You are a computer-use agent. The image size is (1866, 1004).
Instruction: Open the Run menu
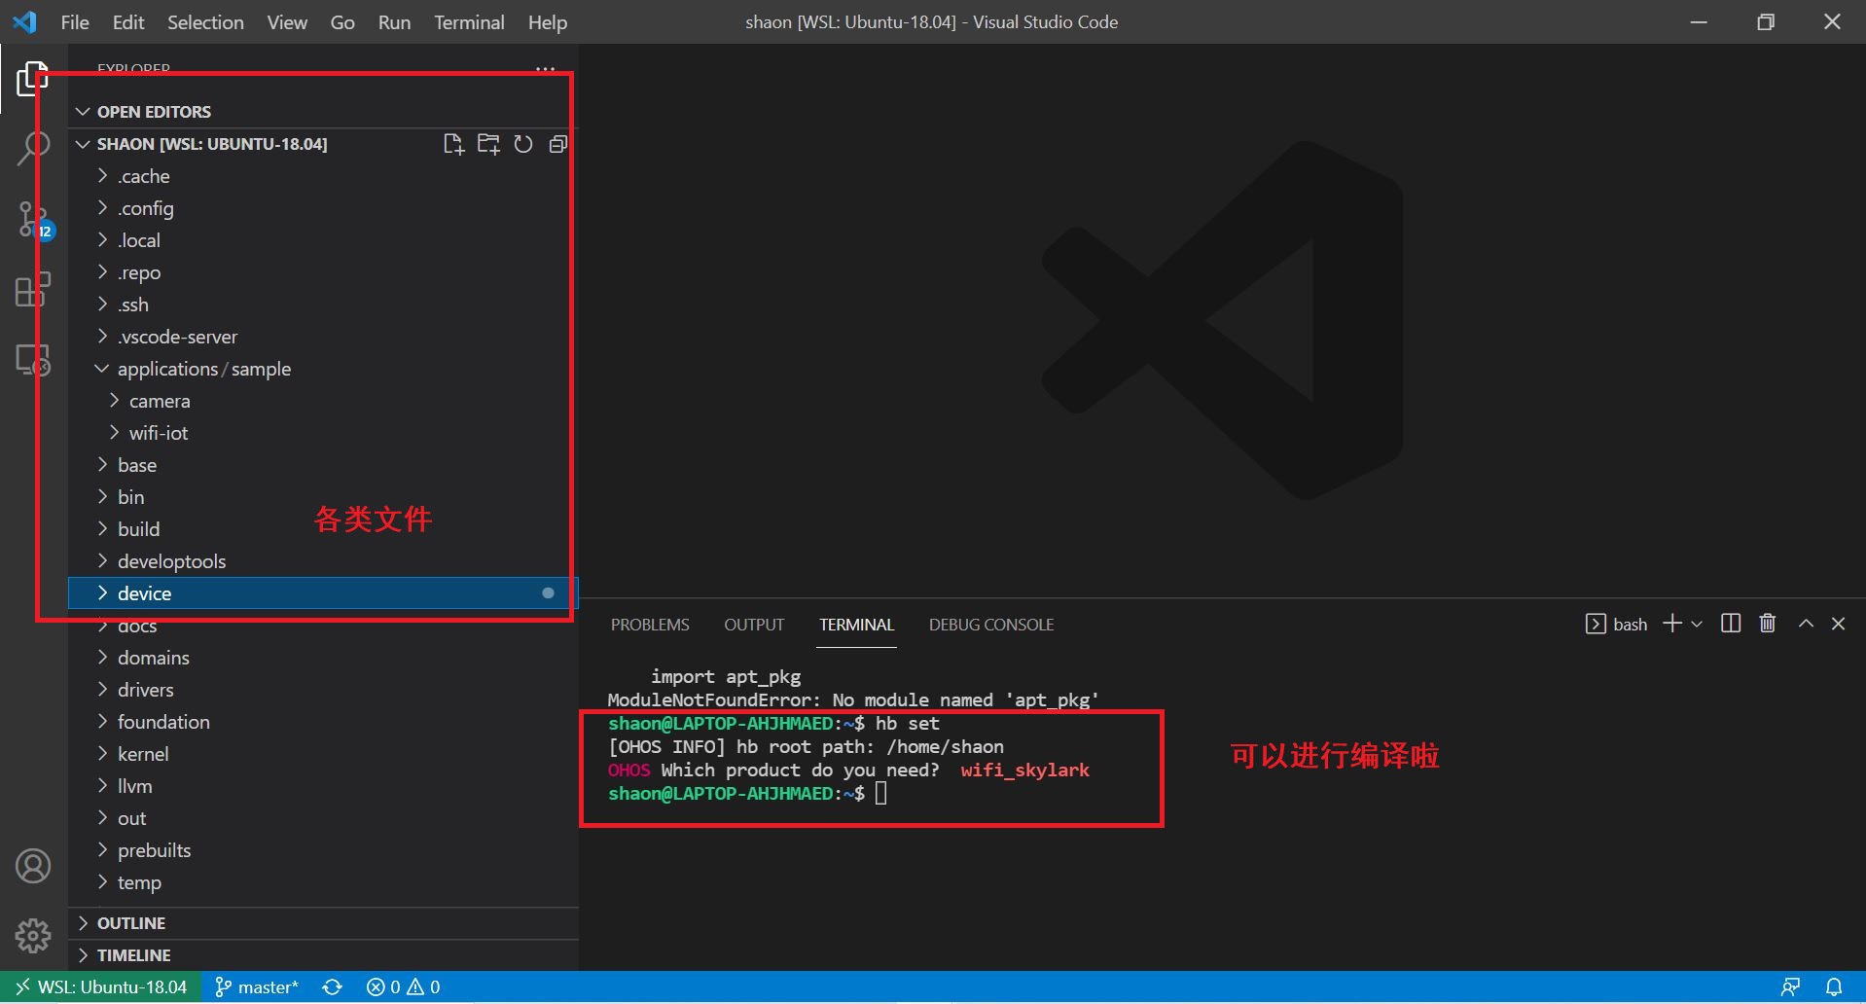[394, 22]
